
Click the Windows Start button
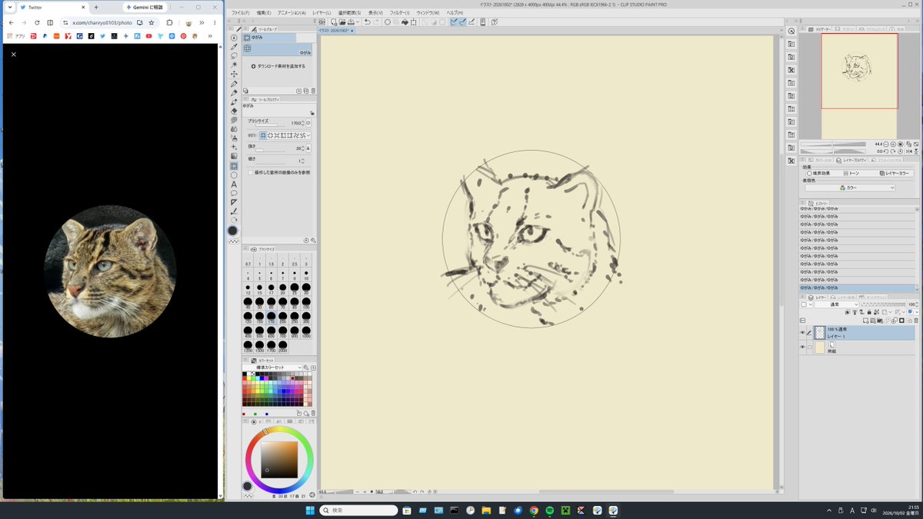tap(310, 511)
